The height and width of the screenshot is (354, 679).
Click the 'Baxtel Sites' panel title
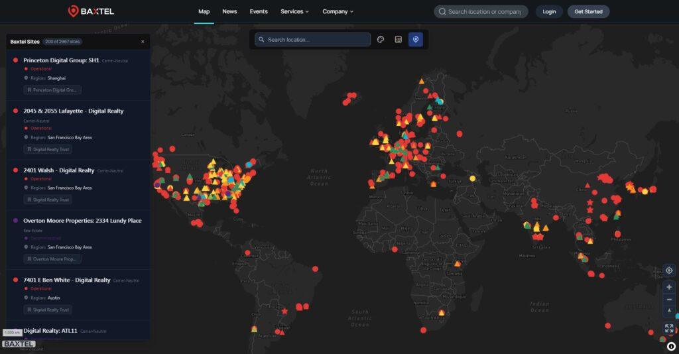(25, 42)
